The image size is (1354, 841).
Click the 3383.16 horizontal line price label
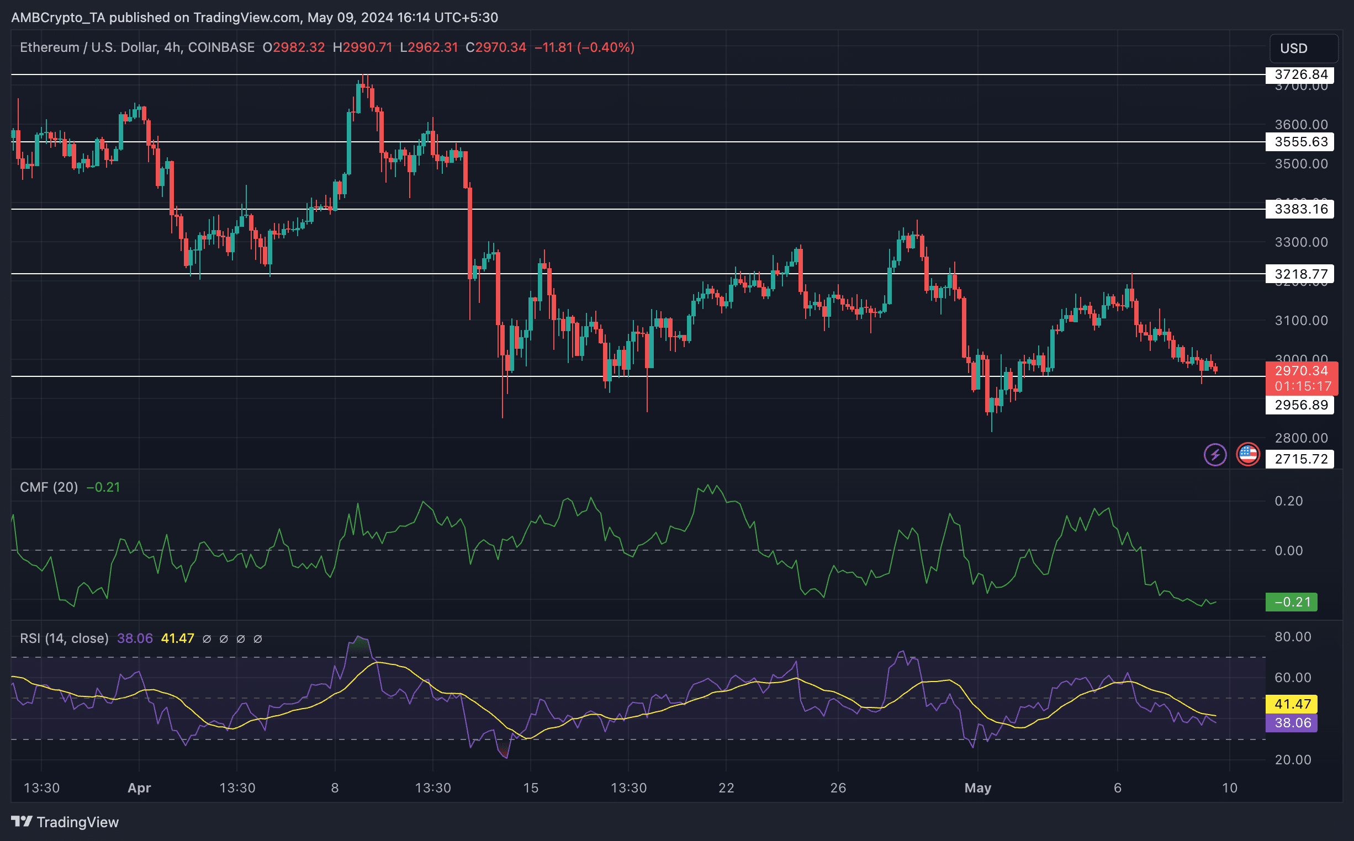click(x=1299, y=209)
